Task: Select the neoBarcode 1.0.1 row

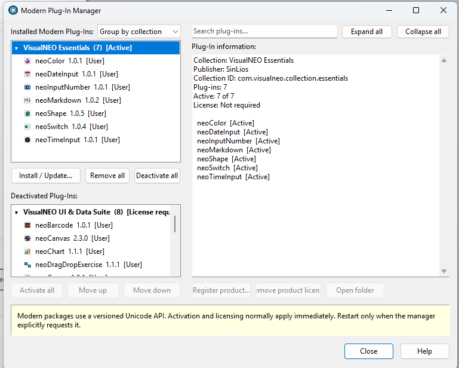Action: [x=91, y=225]
